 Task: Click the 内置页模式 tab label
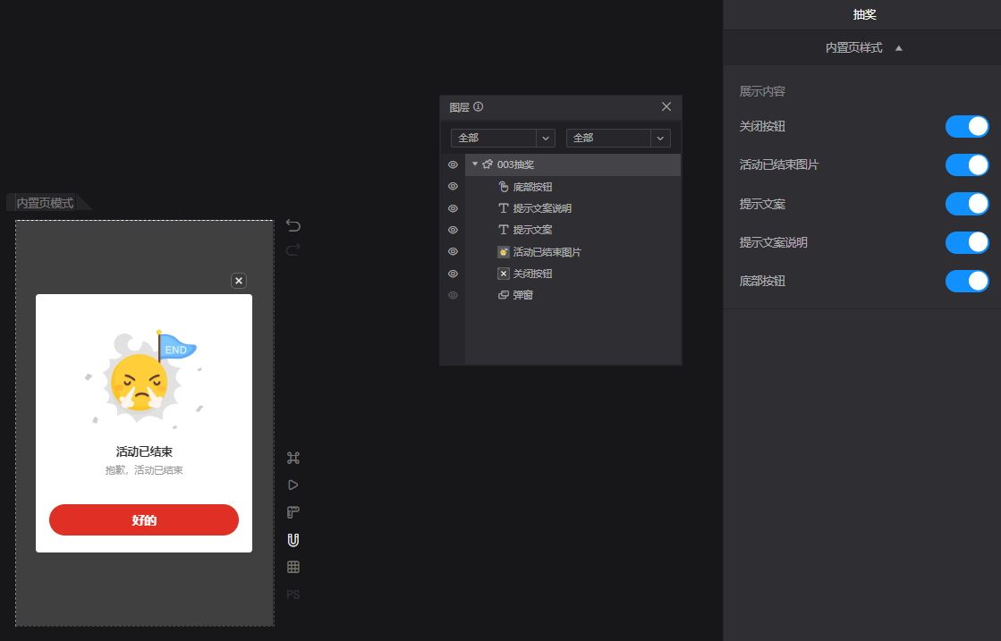click(45, 203)
